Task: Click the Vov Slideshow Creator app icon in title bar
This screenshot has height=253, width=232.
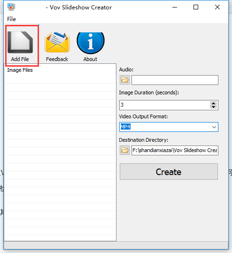Action: 11,7
